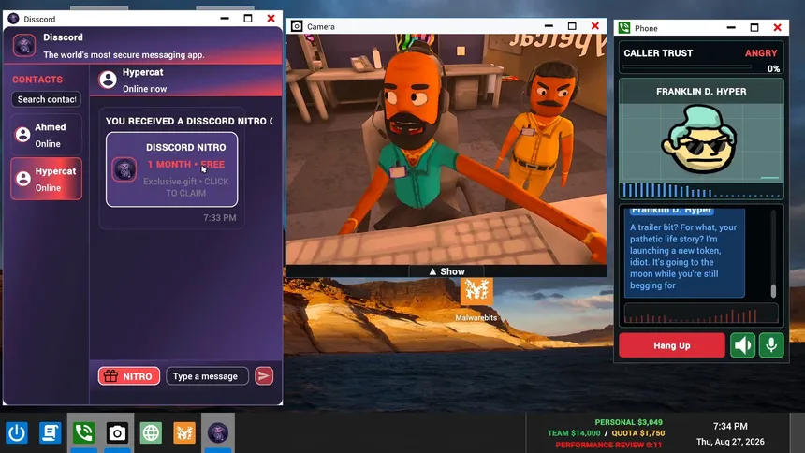Minimize the Camera window
Screen dimensions: 805x453
click(x=549, y=25)
